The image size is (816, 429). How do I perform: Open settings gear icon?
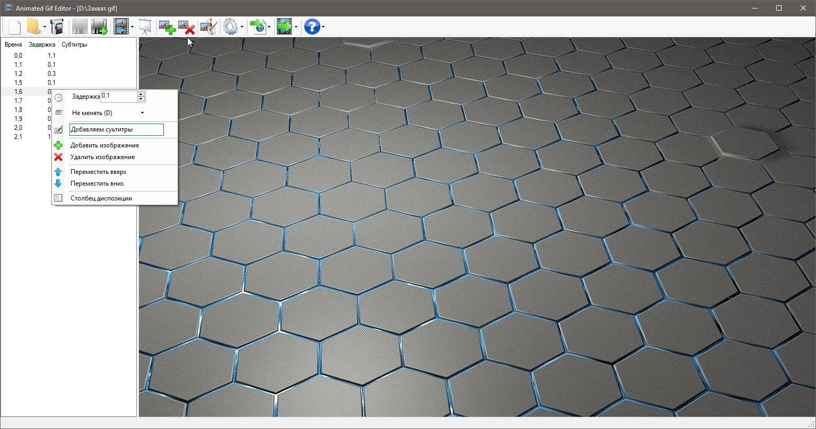231,27
